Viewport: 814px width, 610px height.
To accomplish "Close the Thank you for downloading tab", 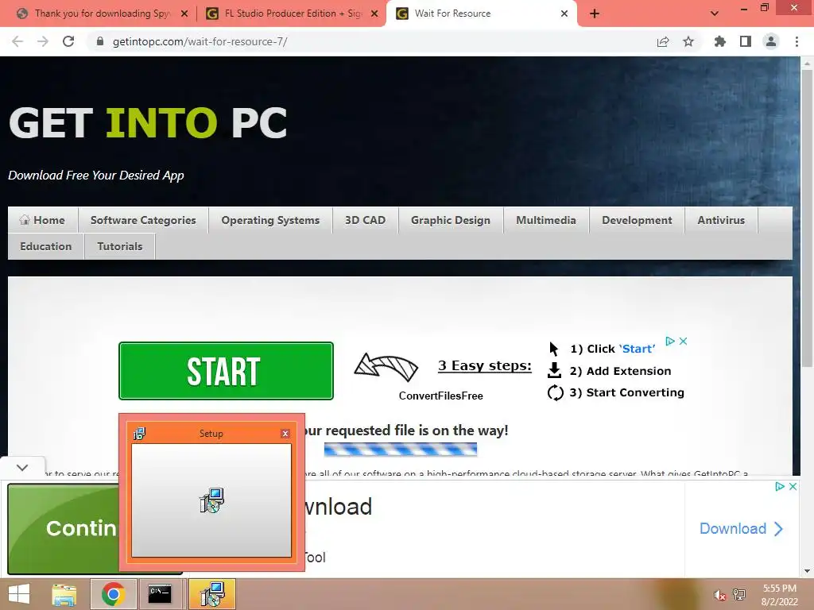I will (184, 14).
